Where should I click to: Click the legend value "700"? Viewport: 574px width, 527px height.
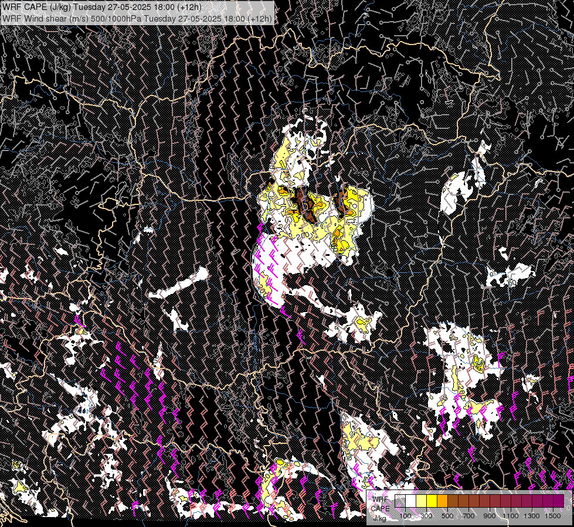[468, 516]
